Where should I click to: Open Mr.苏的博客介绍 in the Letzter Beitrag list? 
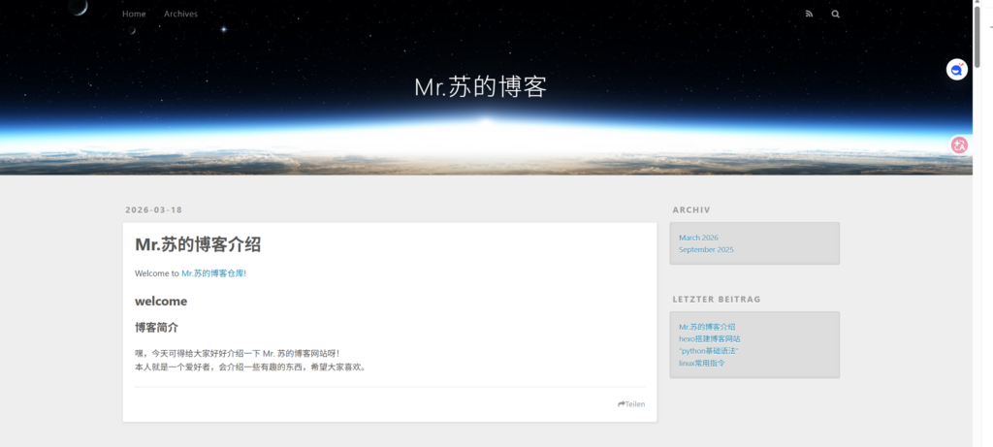click(707, 327)
